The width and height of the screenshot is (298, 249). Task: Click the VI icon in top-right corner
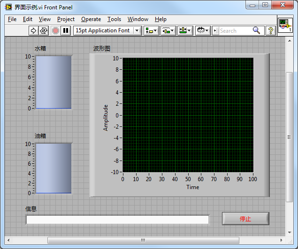tap(285, 24)
